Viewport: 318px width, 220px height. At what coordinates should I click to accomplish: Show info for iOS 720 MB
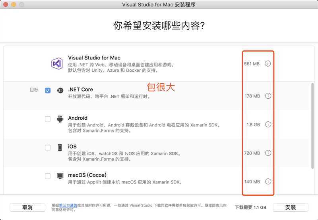268,153
